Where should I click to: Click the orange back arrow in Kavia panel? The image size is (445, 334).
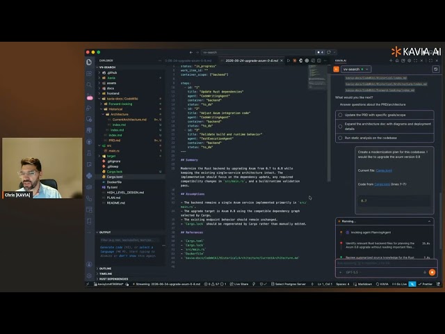(336, 70)
